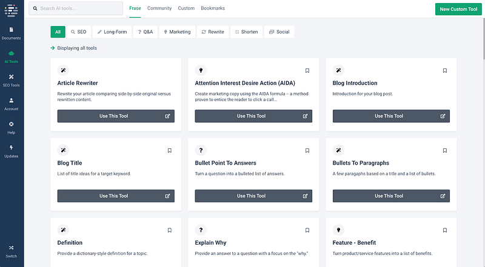Image resolution: width=485 pixels, height=267 pixels.
Task: Click the Frase logo icon
Action: point(11,10)
